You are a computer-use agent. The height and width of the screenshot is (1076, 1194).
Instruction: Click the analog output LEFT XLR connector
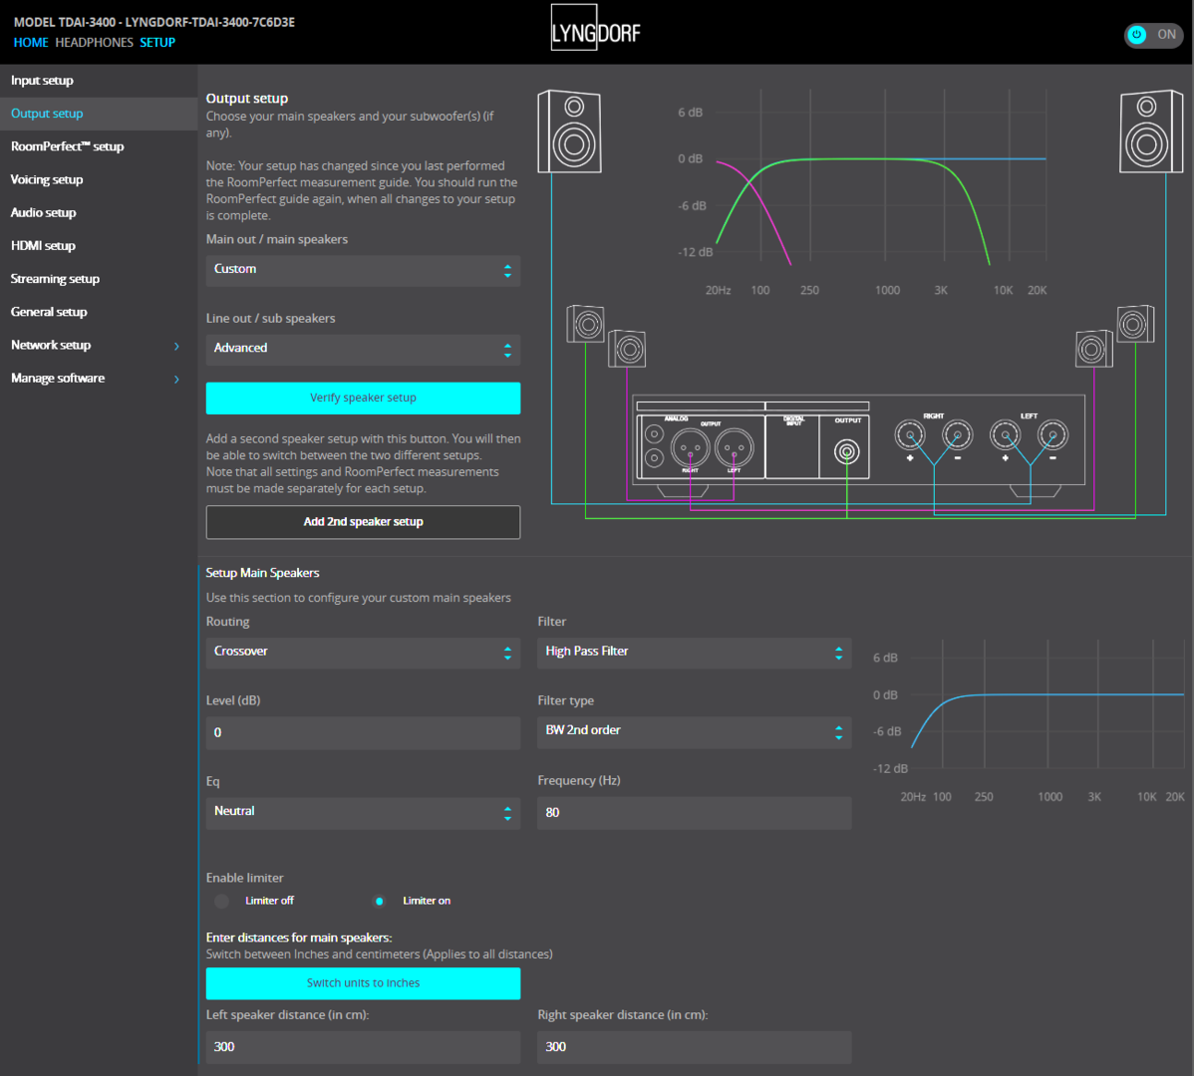[x=735, y=448]
